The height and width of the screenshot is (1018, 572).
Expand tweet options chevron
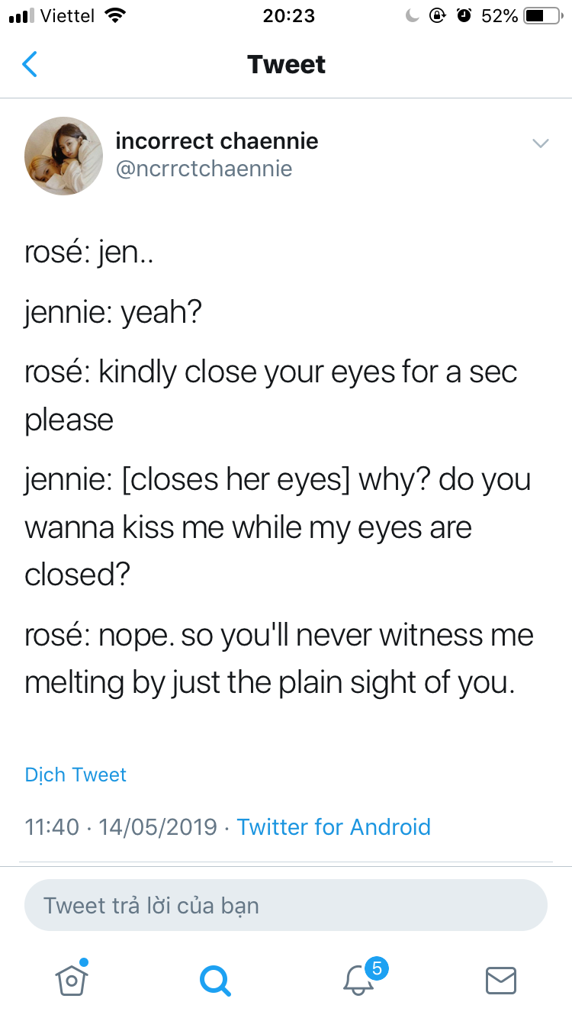pos(540,143)
